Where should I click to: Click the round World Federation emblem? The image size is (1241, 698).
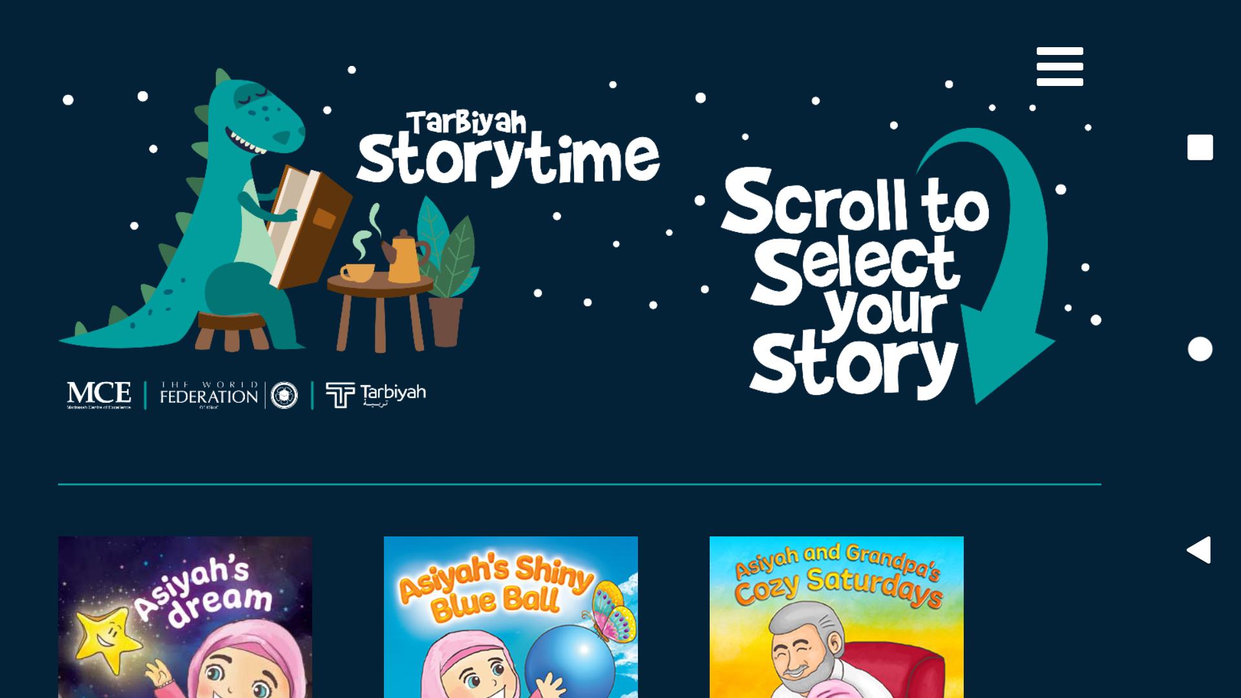tap(284, 395)
